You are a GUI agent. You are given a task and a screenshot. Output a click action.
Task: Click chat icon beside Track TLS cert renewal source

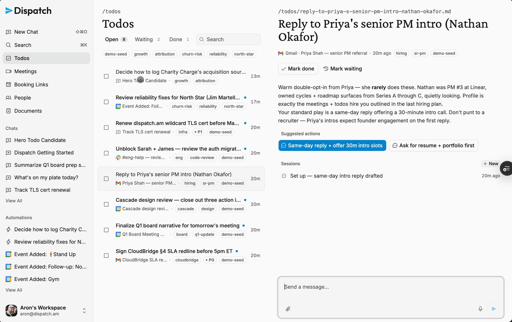(118, 132)
